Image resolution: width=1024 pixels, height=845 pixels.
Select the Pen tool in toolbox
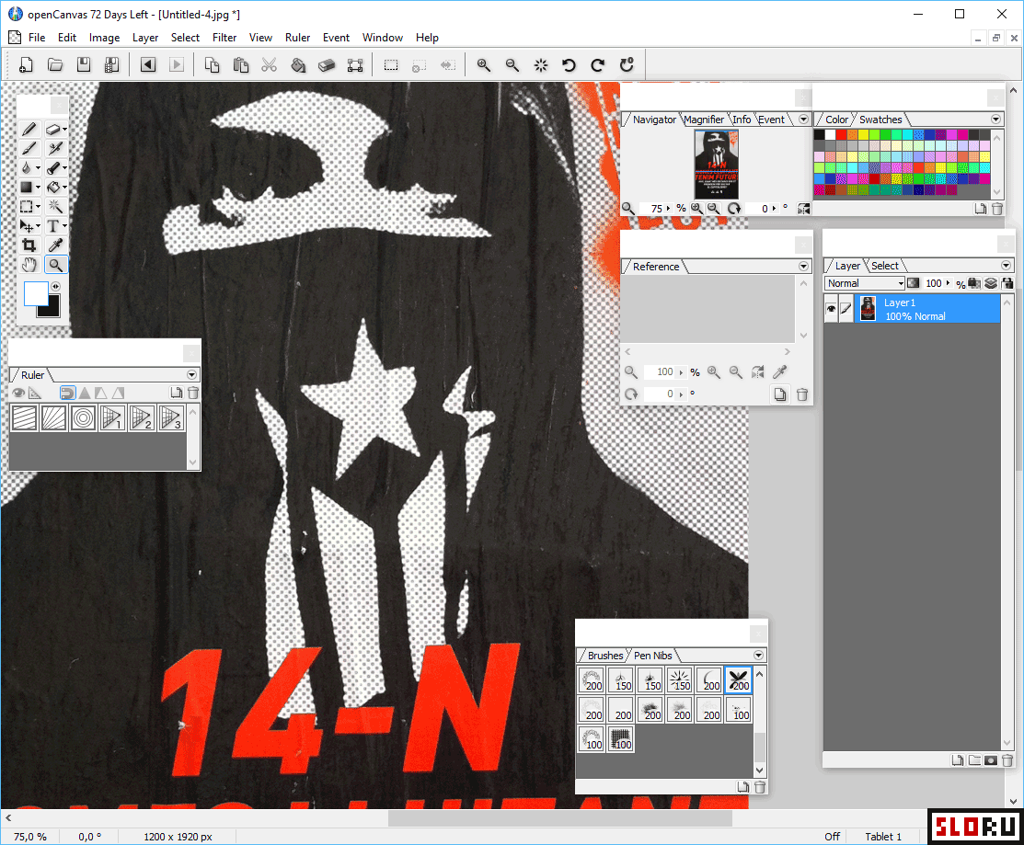tap(29, 130)
